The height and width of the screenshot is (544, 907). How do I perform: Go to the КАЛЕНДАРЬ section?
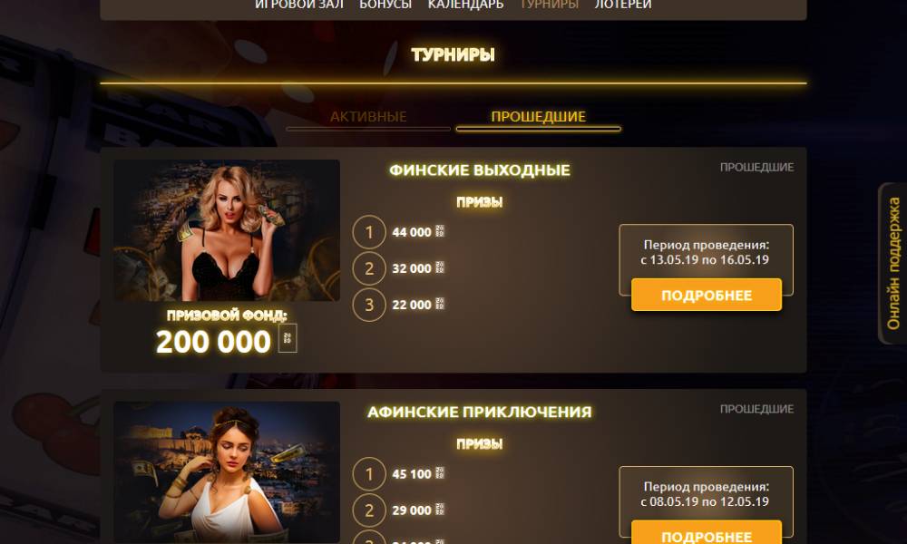pos(465,5)
